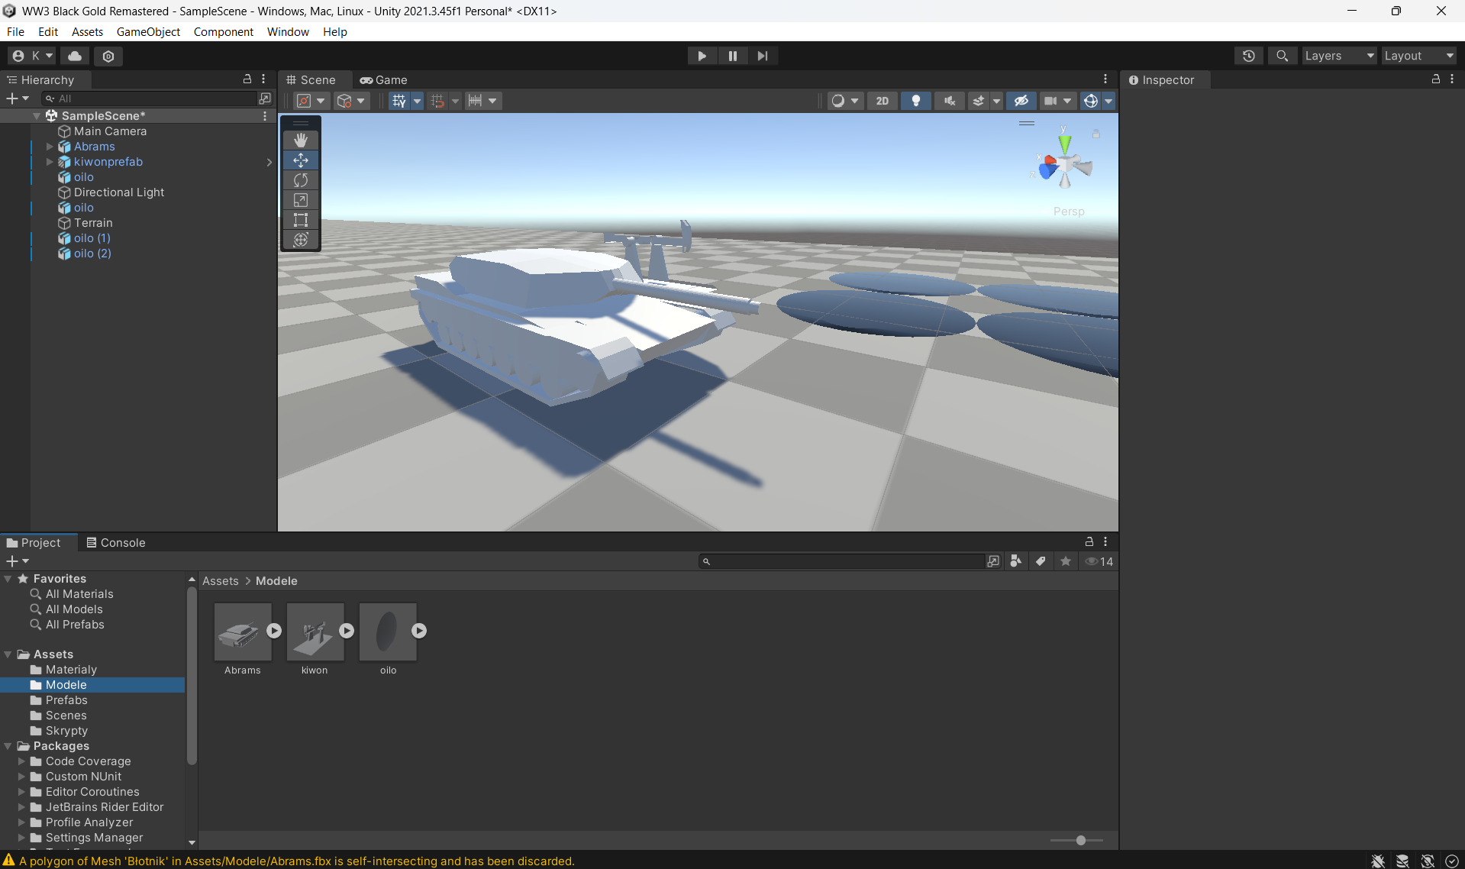
Task: Select oilo (2) in Hierarchy
Action: 92,254
